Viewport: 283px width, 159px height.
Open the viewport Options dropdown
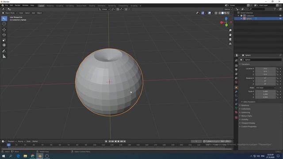pos(228,9)
